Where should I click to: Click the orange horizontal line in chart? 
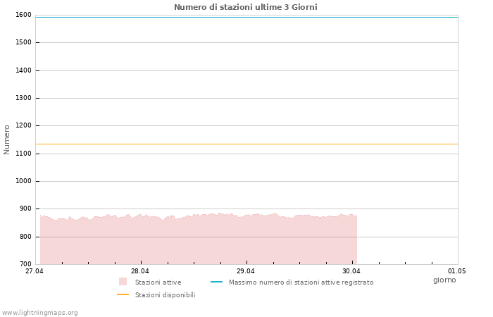(x=246, y=144)
